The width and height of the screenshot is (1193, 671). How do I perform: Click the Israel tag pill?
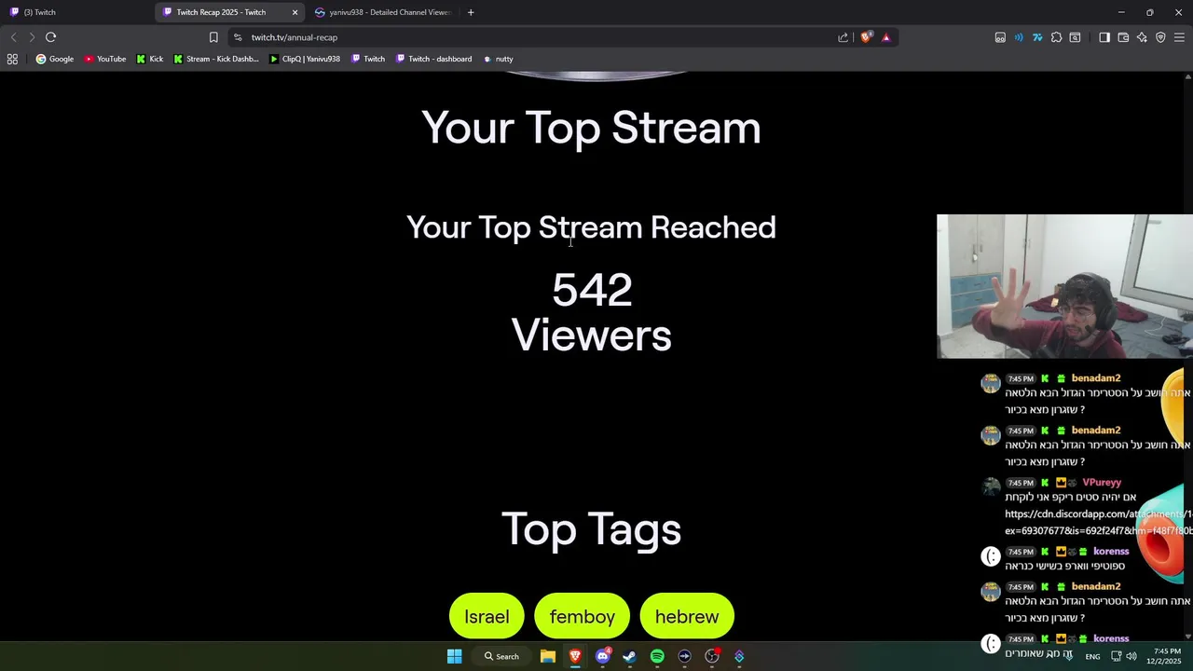point(487,617)
